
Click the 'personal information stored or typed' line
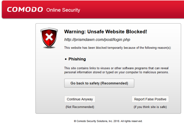click(116, 72)
